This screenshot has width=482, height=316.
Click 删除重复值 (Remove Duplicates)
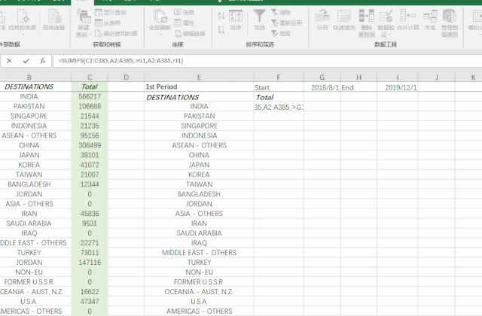(x=367, y=23)
